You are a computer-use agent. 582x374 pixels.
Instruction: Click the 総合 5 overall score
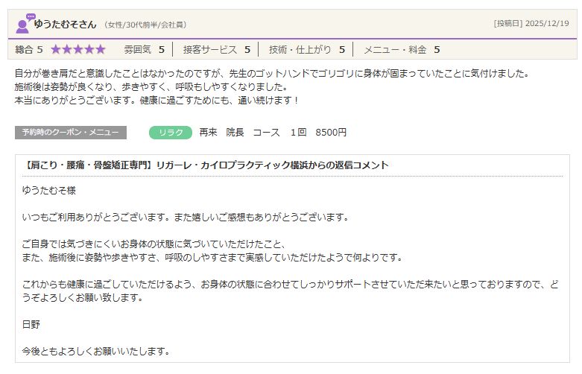(29, 50)
